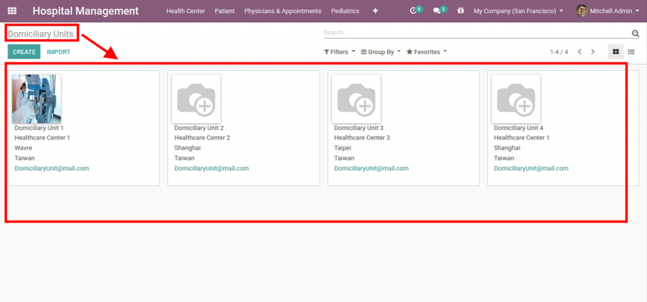Click the CREATE button

[24, 52]
